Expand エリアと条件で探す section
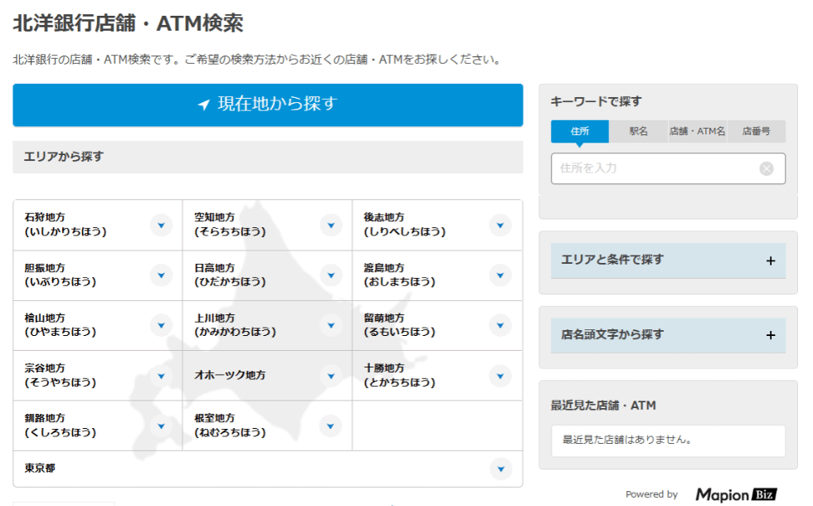813x506 pixels. (x=668, y=260)
